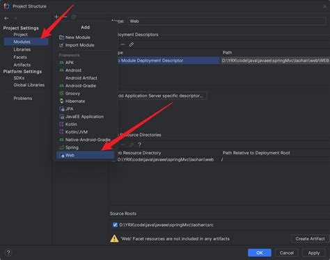Viewport: 330px width, 260px height.
Task: Select JPA framework
Action: click(85, 108)
